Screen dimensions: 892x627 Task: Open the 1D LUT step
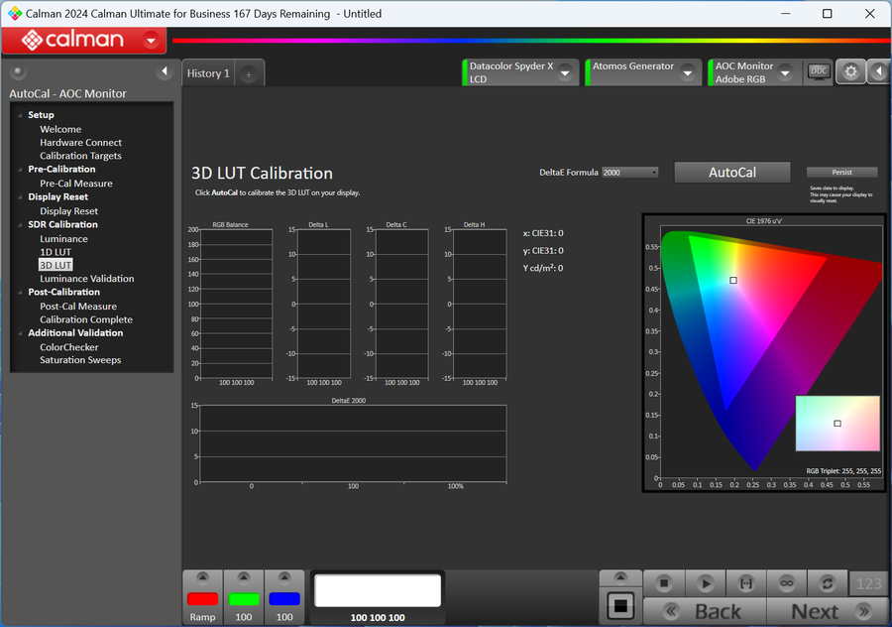point(56,252)
